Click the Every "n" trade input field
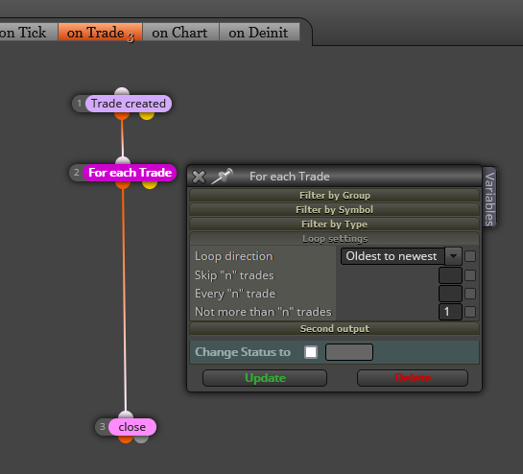The image size is (523, 474). [450, 294]
